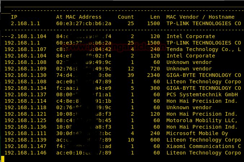
Task: Click MAC ending f1:a1 for 192.168.1.137
Action: pos(84,94)
